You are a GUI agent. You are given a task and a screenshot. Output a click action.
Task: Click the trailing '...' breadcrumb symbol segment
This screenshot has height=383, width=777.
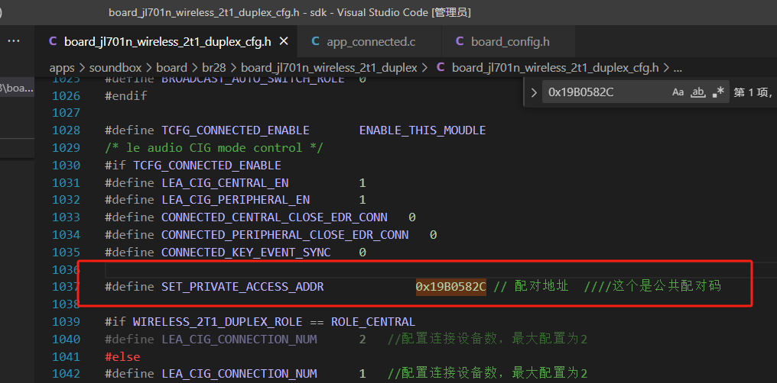point(678,69)
